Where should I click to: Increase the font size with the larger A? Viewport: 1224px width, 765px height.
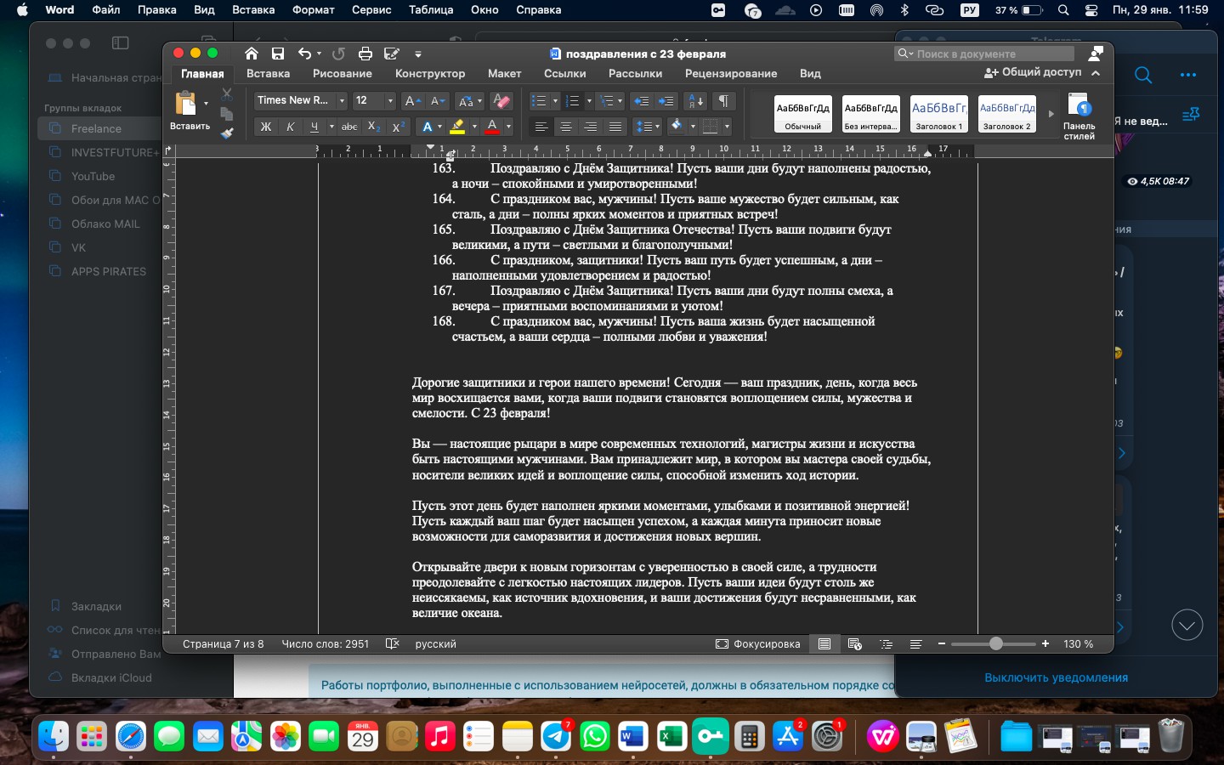click(412, 101)
